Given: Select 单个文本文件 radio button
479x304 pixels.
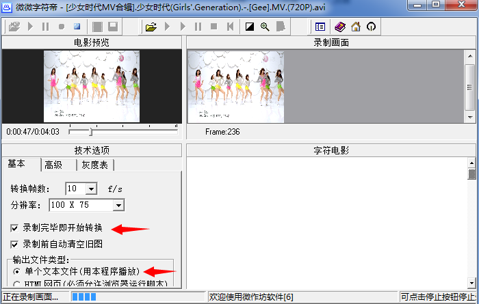Looking at the screenshot, I should coord(17,271).
